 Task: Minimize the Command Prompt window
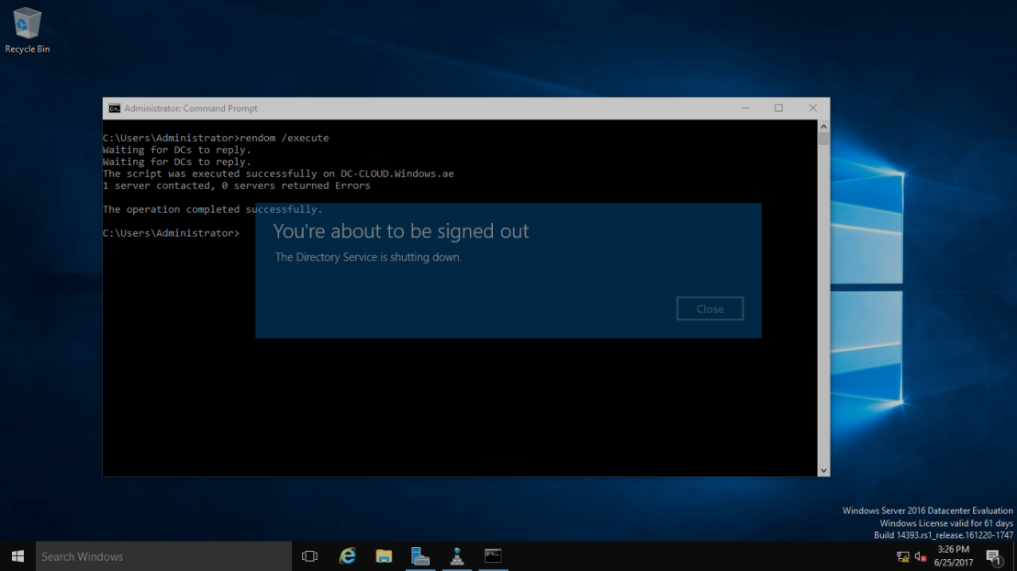click(745, 108)
